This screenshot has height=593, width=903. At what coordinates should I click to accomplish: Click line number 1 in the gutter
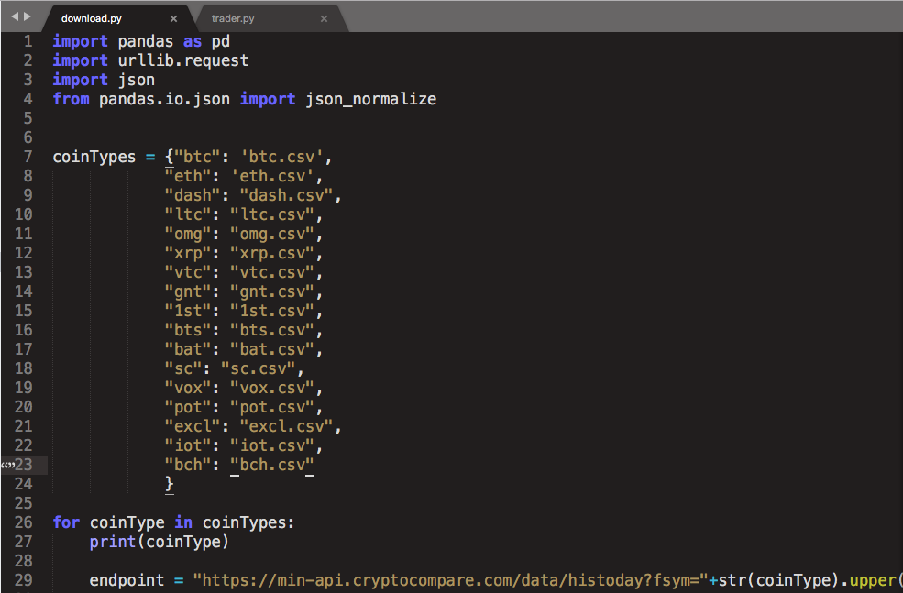pos(28,41)
